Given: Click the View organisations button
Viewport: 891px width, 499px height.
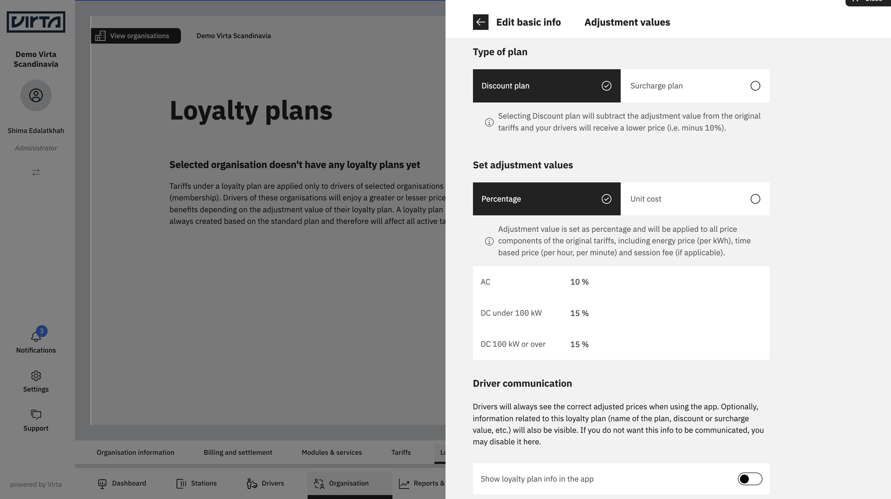Looking at the screenshot, I should coord(135,36).
